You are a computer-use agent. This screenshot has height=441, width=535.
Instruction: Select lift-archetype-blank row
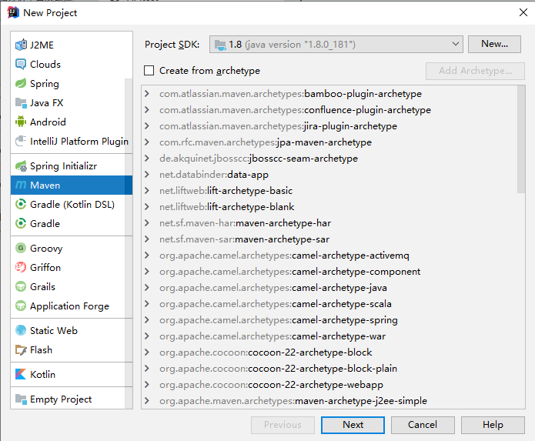pos(329,207)
